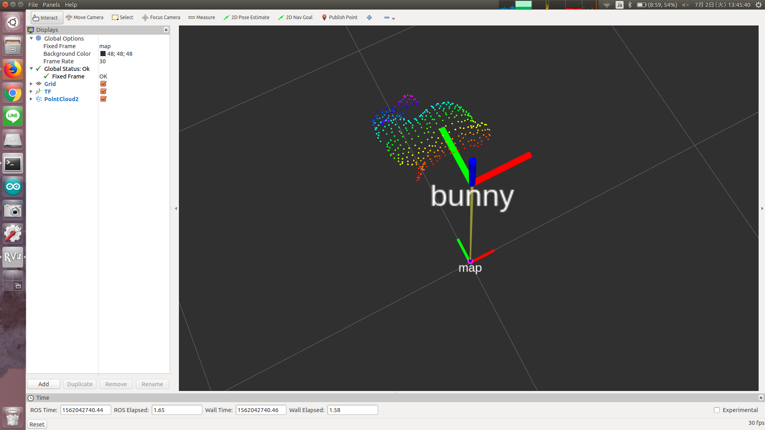
Task: Click the Remove button
Action: point(116,384)
